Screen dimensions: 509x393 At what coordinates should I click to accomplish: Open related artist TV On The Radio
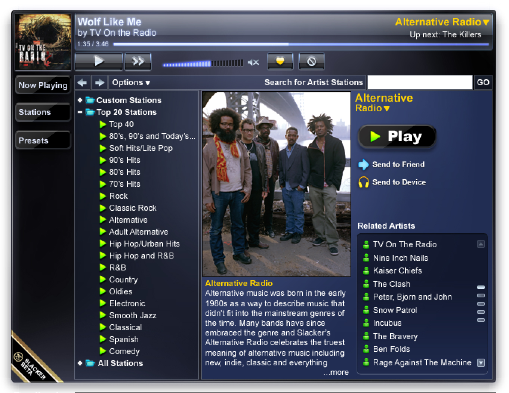pyautogui.click(x=405, y=245)
